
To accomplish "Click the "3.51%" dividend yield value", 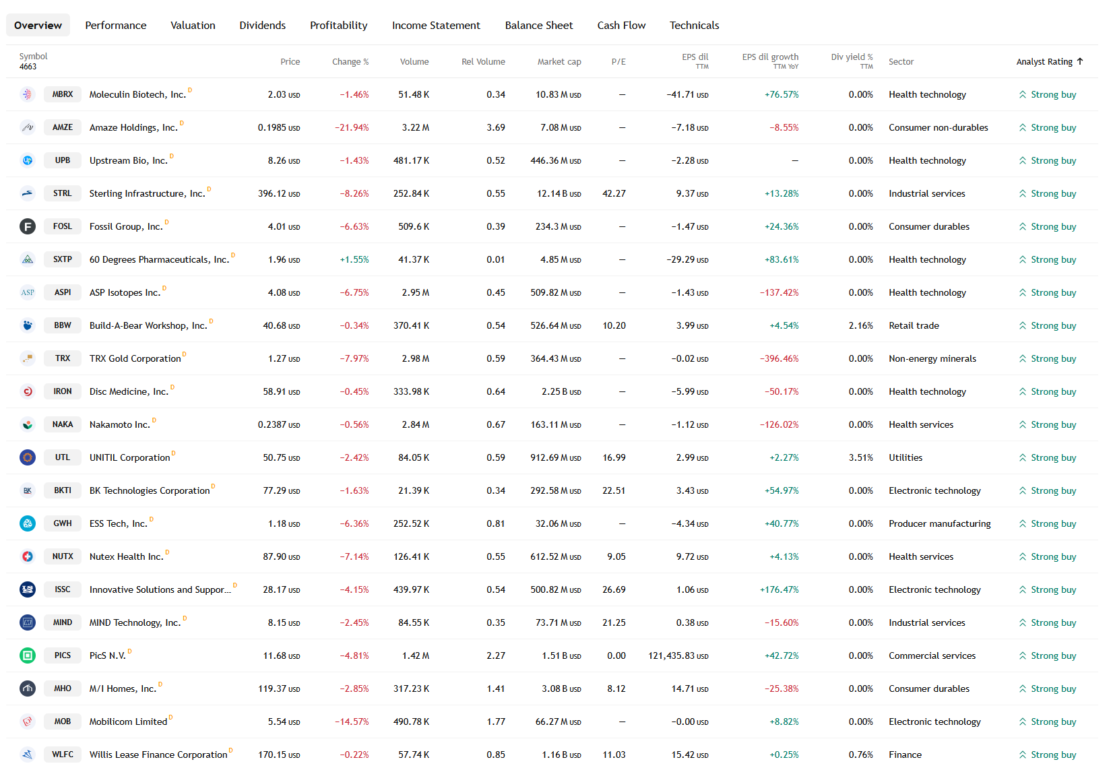I will pos(861,457).
